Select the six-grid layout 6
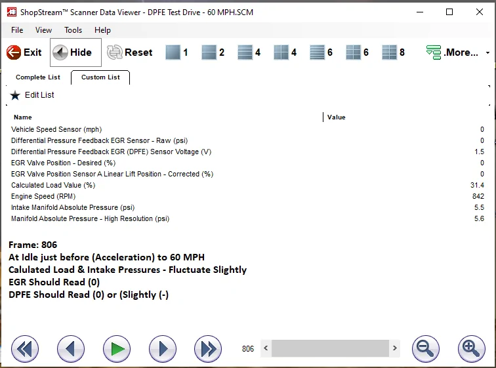The image size is (496, 368). coord(357,52)
